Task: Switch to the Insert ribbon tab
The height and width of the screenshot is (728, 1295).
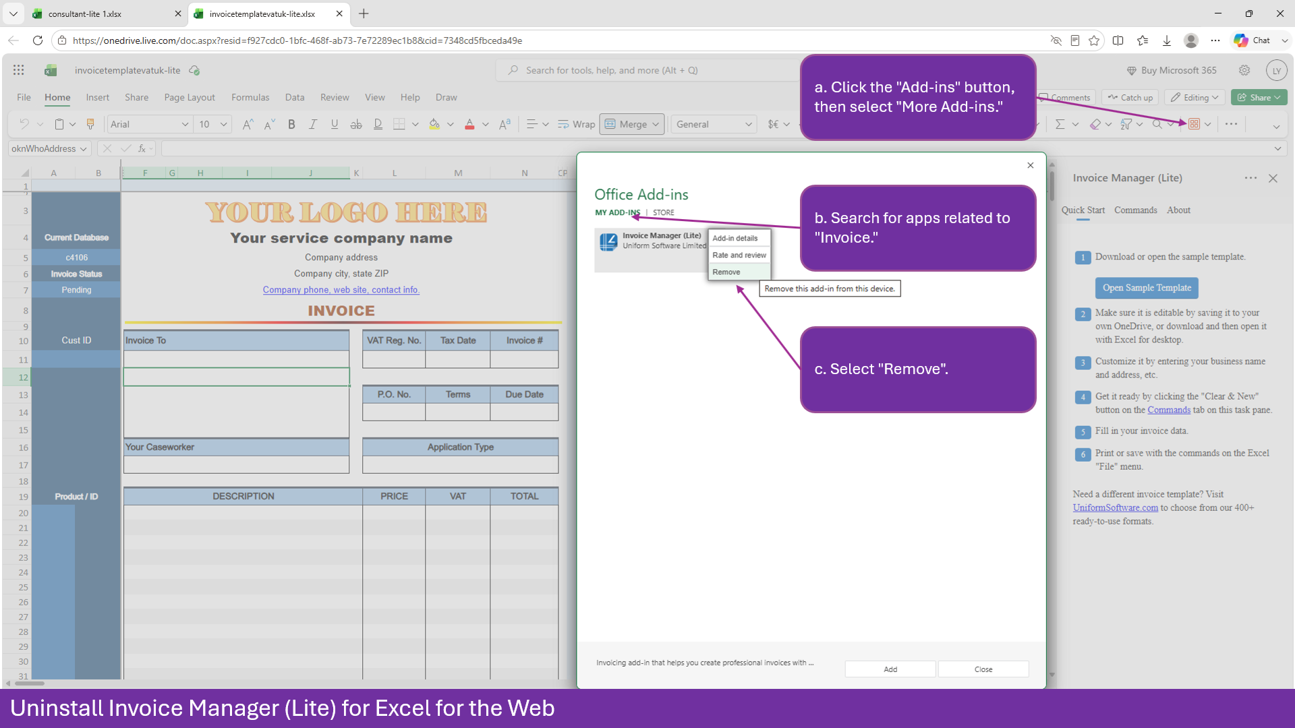Action: coord(97,97)
